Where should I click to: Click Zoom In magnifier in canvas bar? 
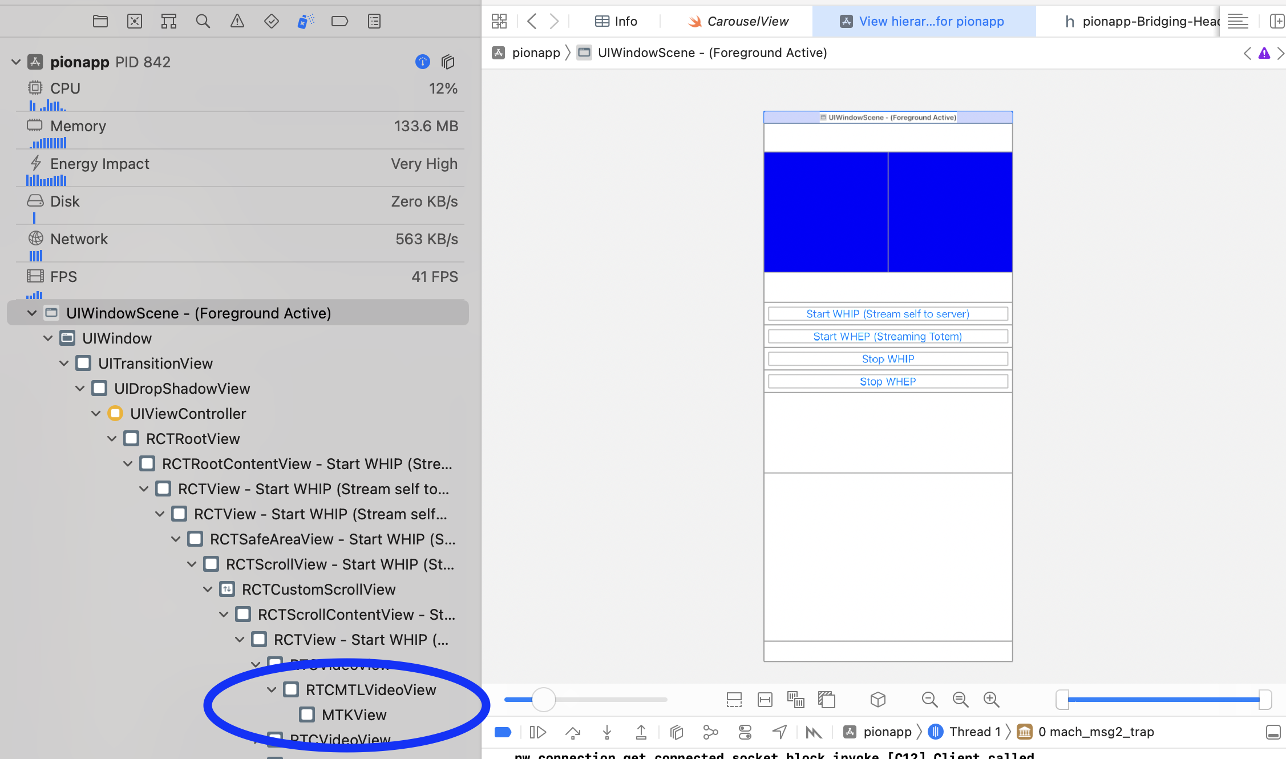pyautogui.click(x=991, y=699)
